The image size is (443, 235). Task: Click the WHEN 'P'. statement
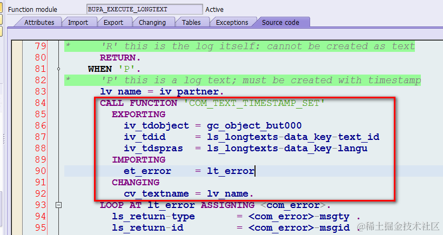pyautogui.click(x=114, y=69)
